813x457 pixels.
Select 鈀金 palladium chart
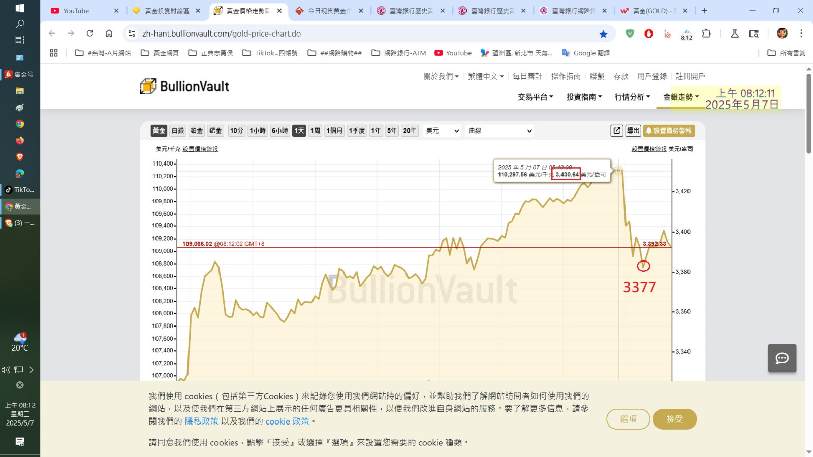point(215,130)
